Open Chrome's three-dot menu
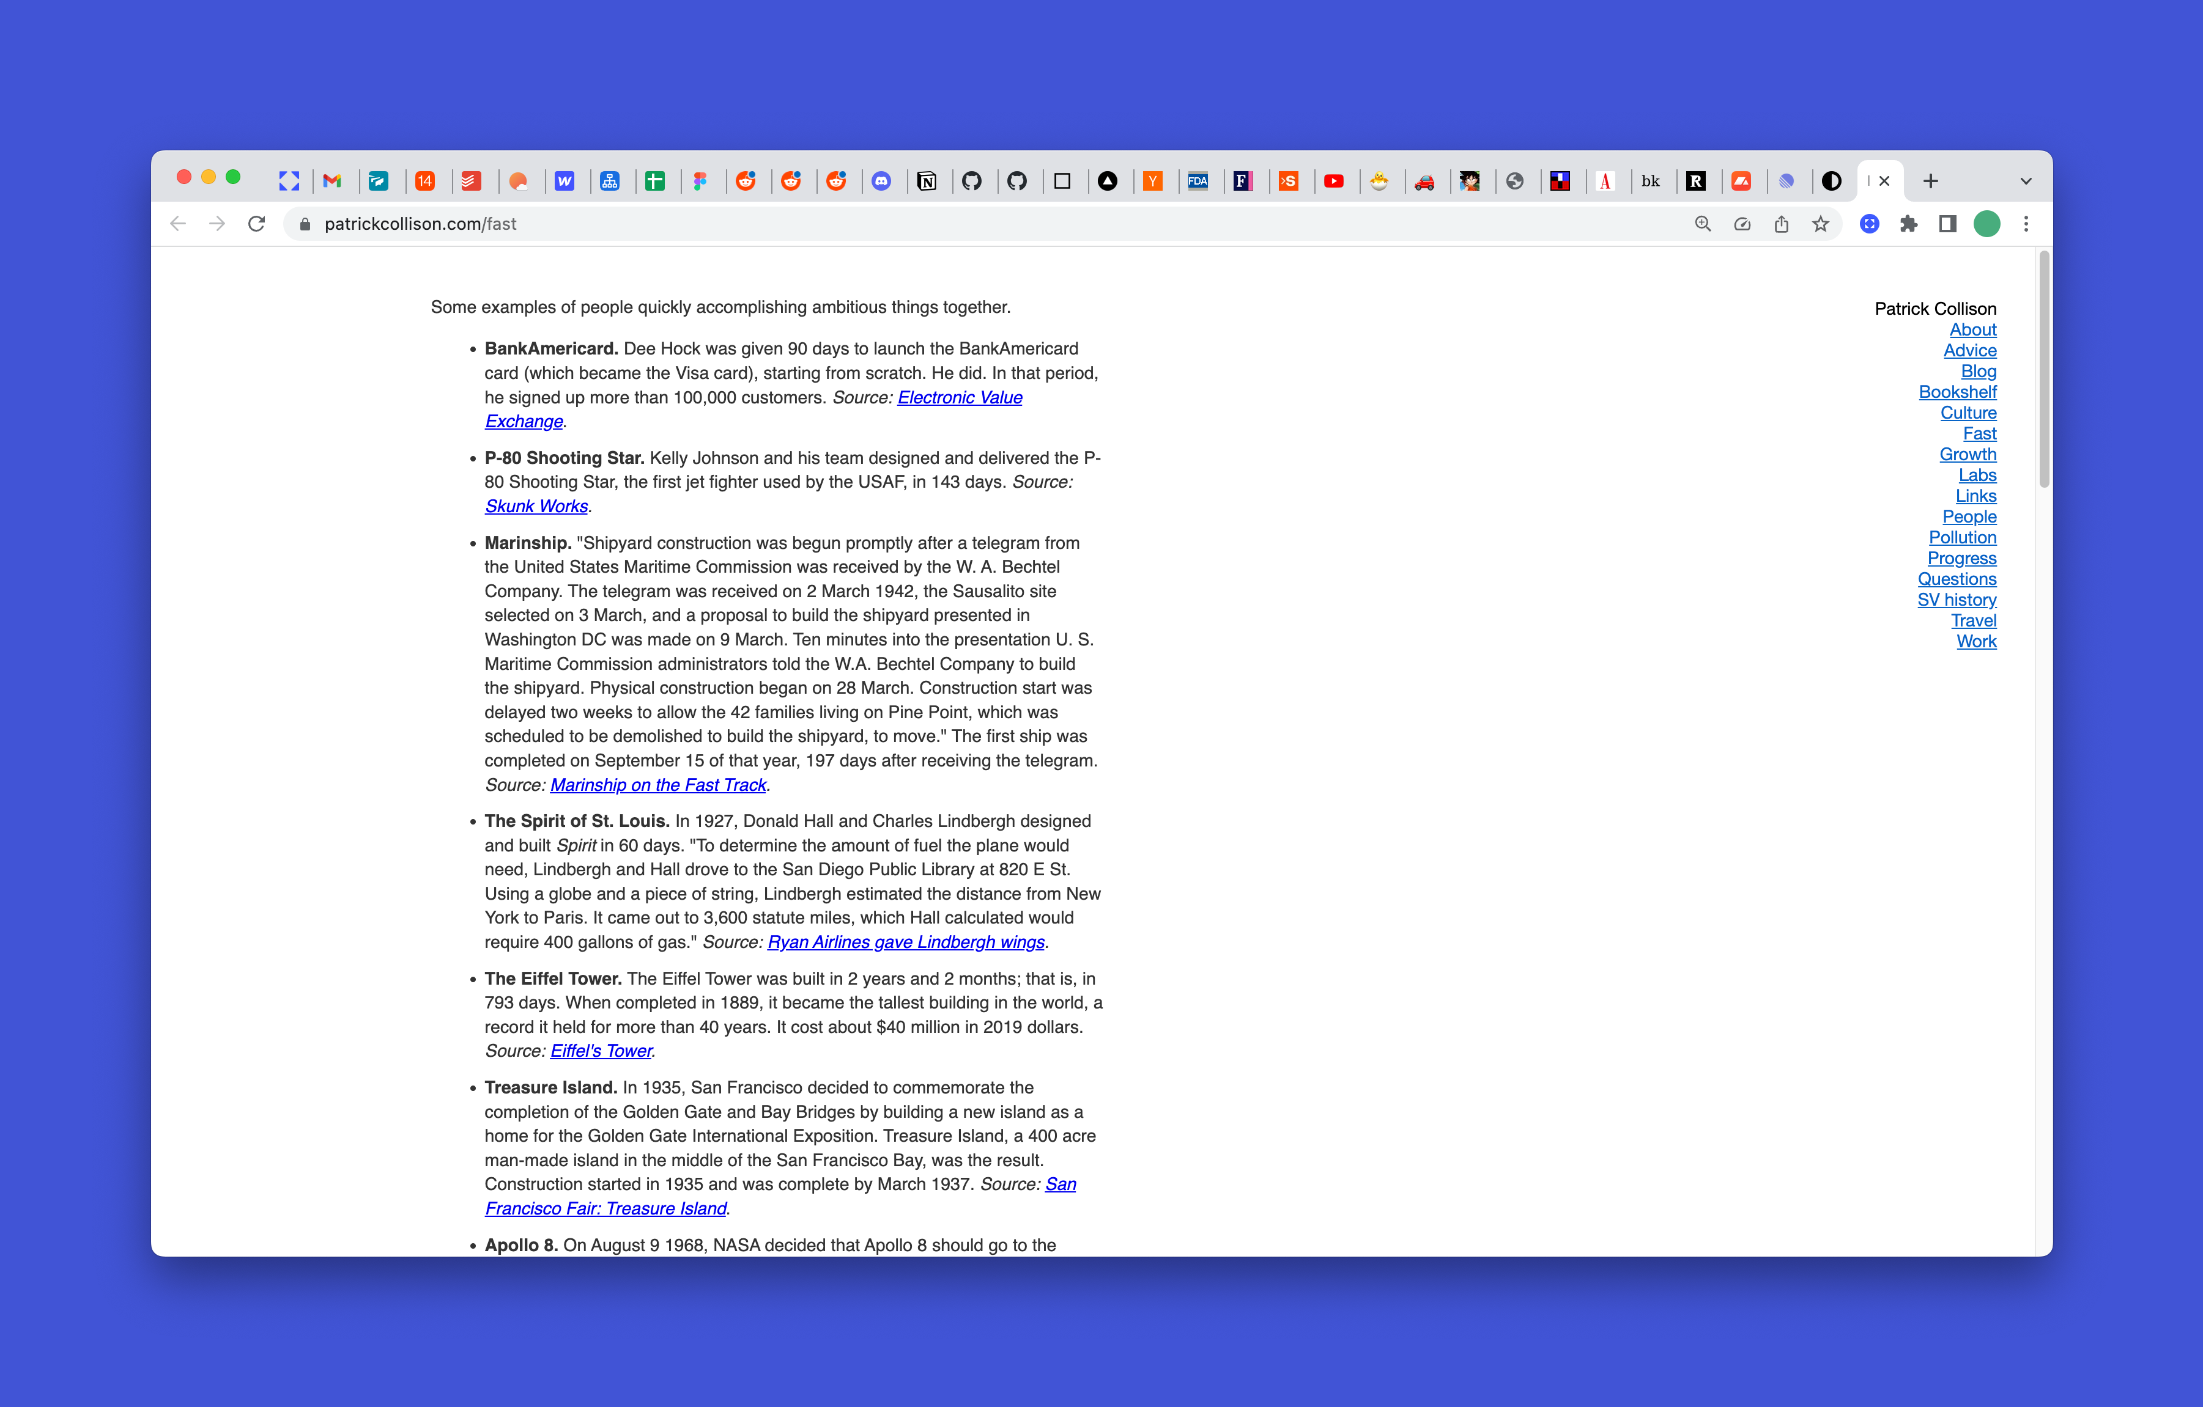 tap(2026, 224)
